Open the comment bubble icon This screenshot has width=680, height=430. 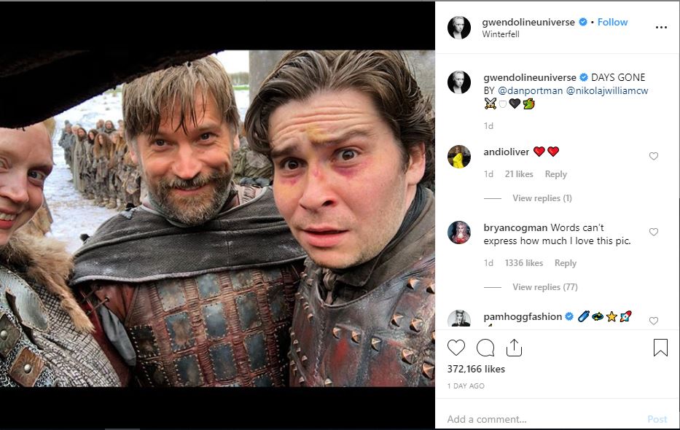point(485,348)
